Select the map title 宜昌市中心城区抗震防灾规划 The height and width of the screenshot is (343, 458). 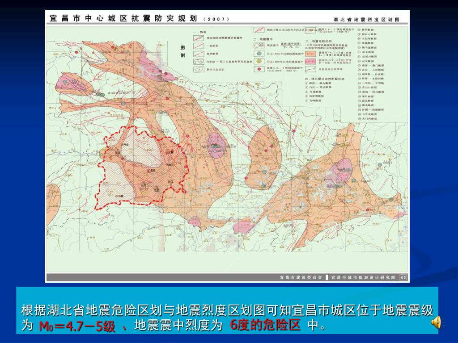[123, 18]
